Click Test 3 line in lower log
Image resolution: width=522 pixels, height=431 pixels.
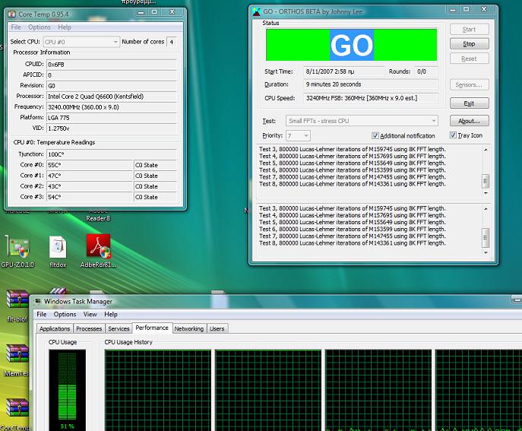353,208
